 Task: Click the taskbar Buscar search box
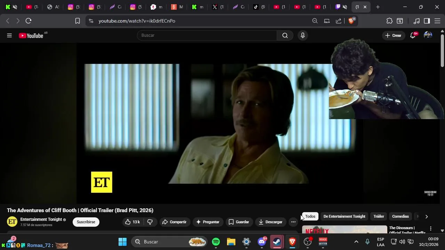coord(169,242)
